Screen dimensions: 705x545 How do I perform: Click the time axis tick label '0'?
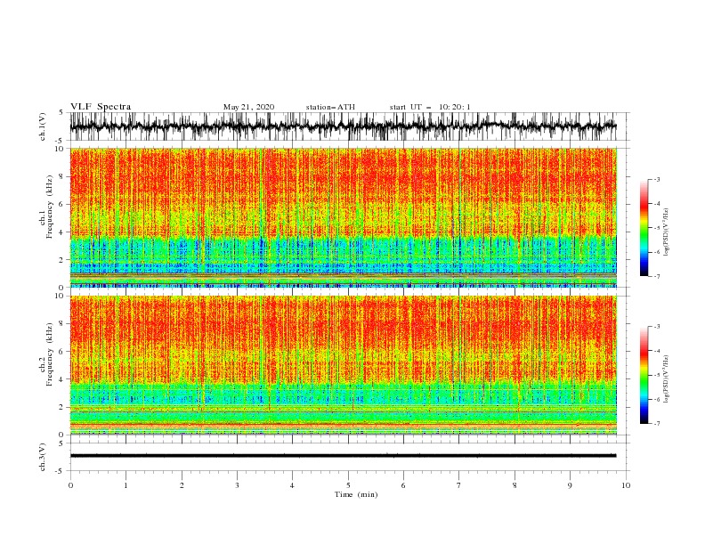pos(70,485)
